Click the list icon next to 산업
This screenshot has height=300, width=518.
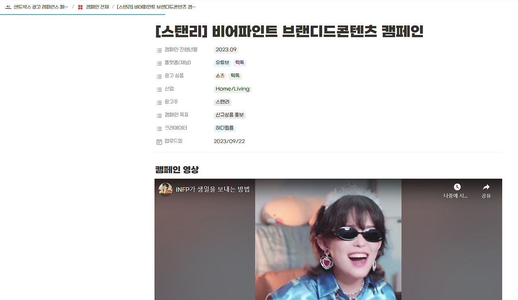tap(159, 90)
